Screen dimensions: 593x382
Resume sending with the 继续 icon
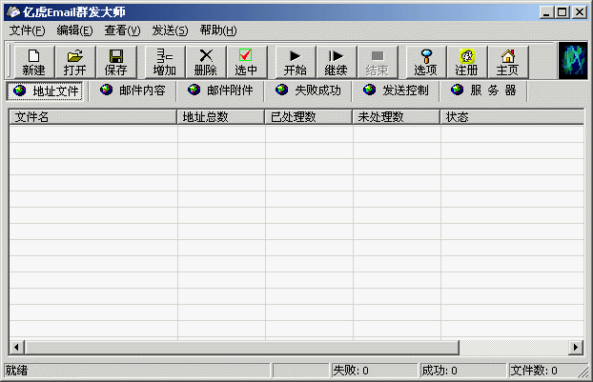(x=337, y=62)
